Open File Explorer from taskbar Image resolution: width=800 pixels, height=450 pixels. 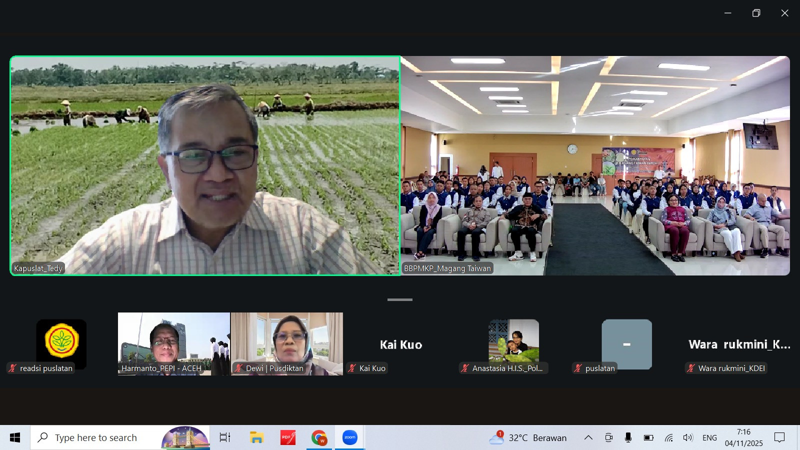coord(256,437)
